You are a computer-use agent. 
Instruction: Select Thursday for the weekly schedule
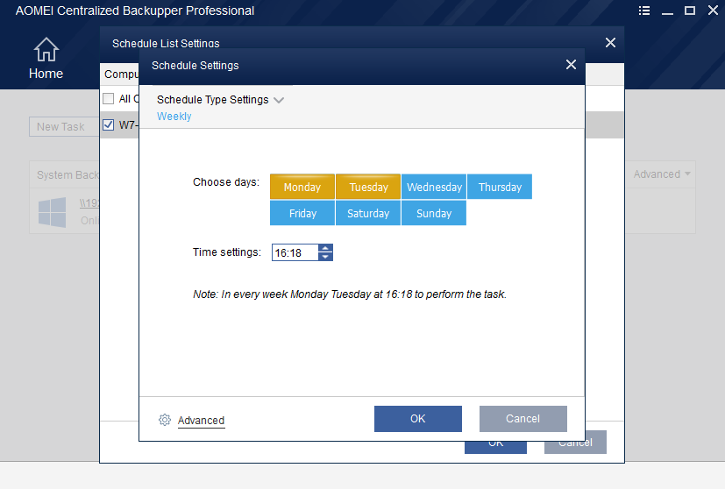coord(500,187)
